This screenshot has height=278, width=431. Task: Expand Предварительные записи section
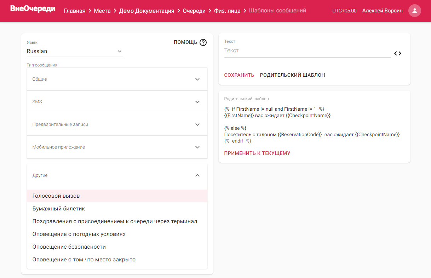pyautogui.click(x=117, y=124)
